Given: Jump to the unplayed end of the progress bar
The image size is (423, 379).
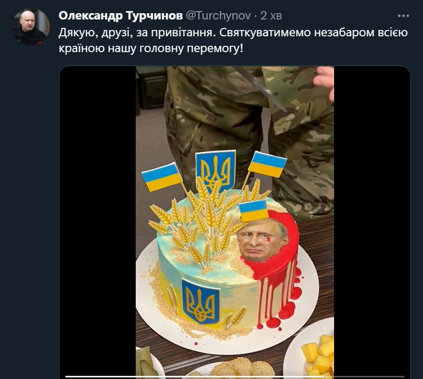Looking at the screenshot, I should coord(364,376).
